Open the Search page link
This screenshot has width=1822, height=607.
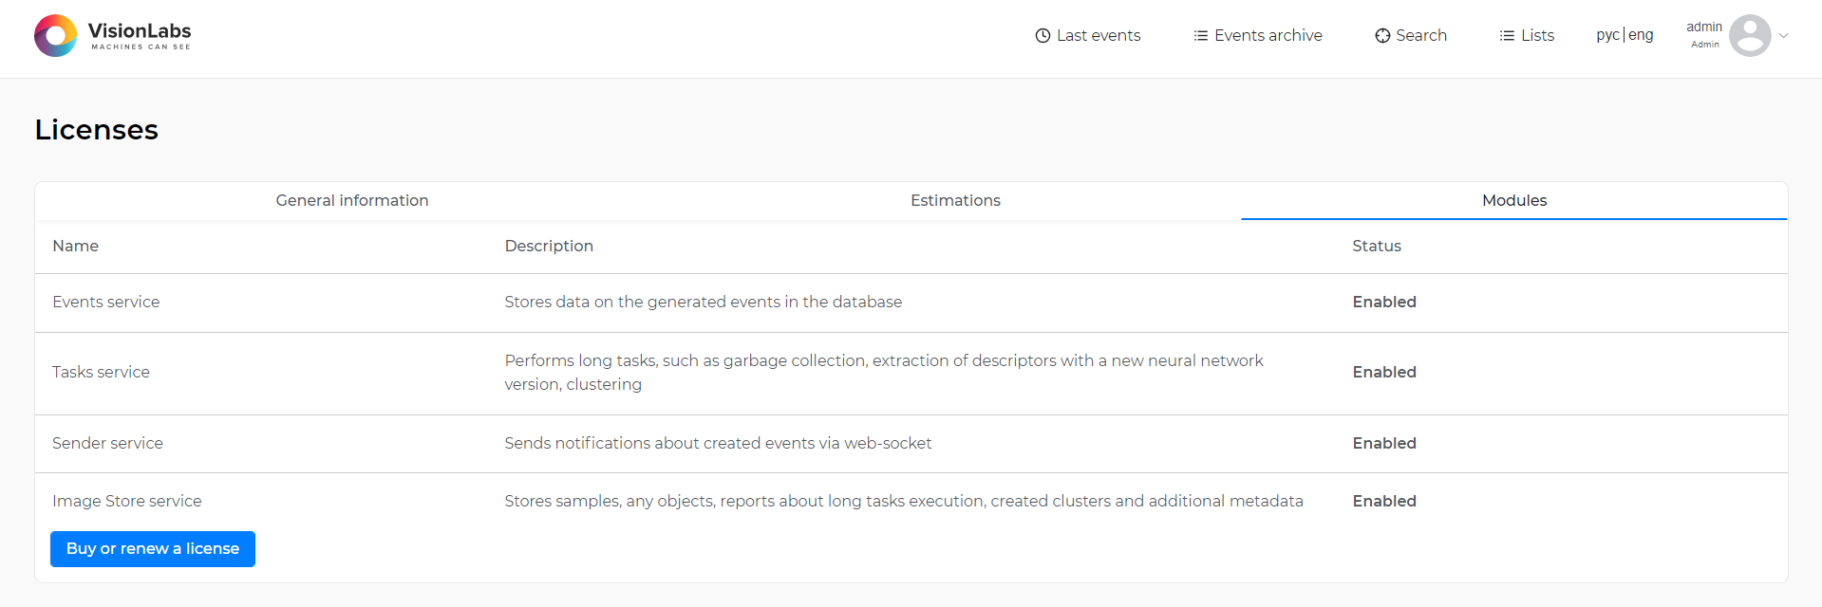coord(1421,36)
